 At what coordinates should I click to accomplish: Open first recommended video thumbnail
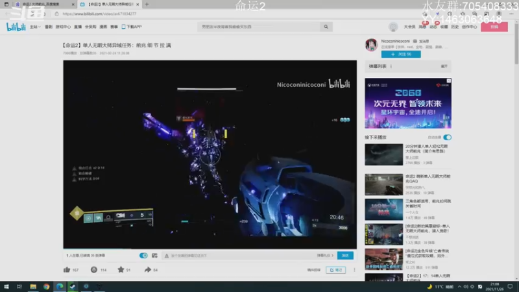pyautogui.click(x=384, y=154)
